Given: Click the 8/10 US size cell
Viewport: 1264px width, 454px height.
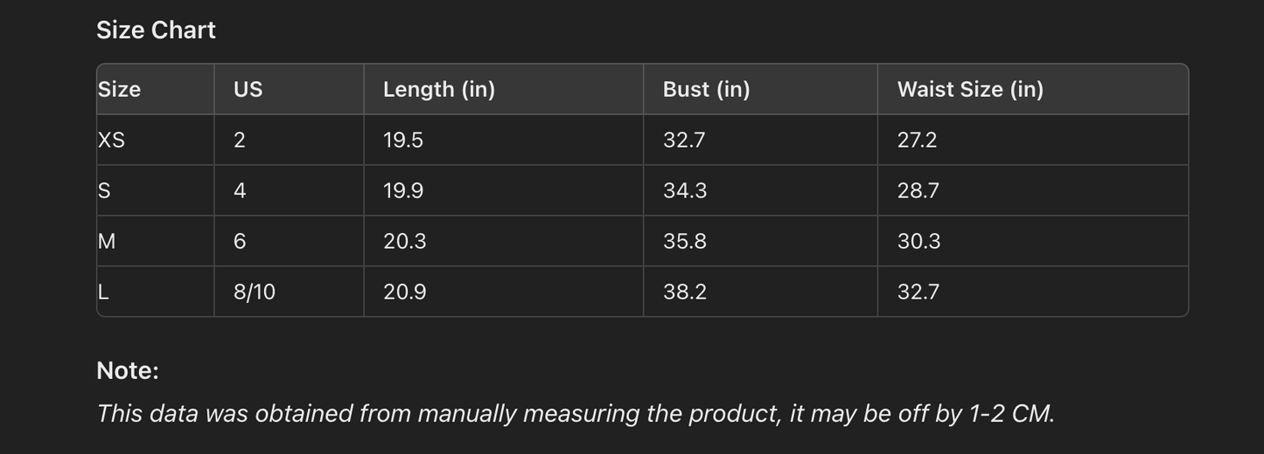Looking at the screenshot, I should (x=255, y=292).
